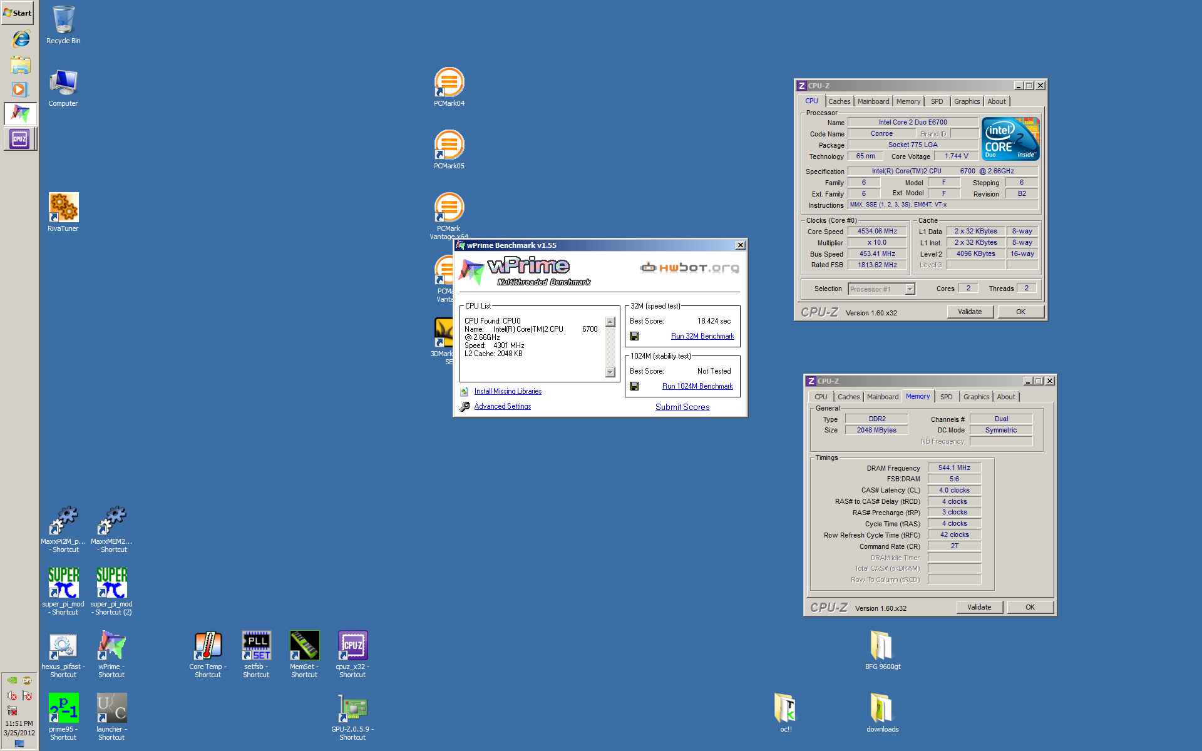Click Windows Media Player taskbar icon
Viewport: 1202px width, 751px height.
(21, 89)
